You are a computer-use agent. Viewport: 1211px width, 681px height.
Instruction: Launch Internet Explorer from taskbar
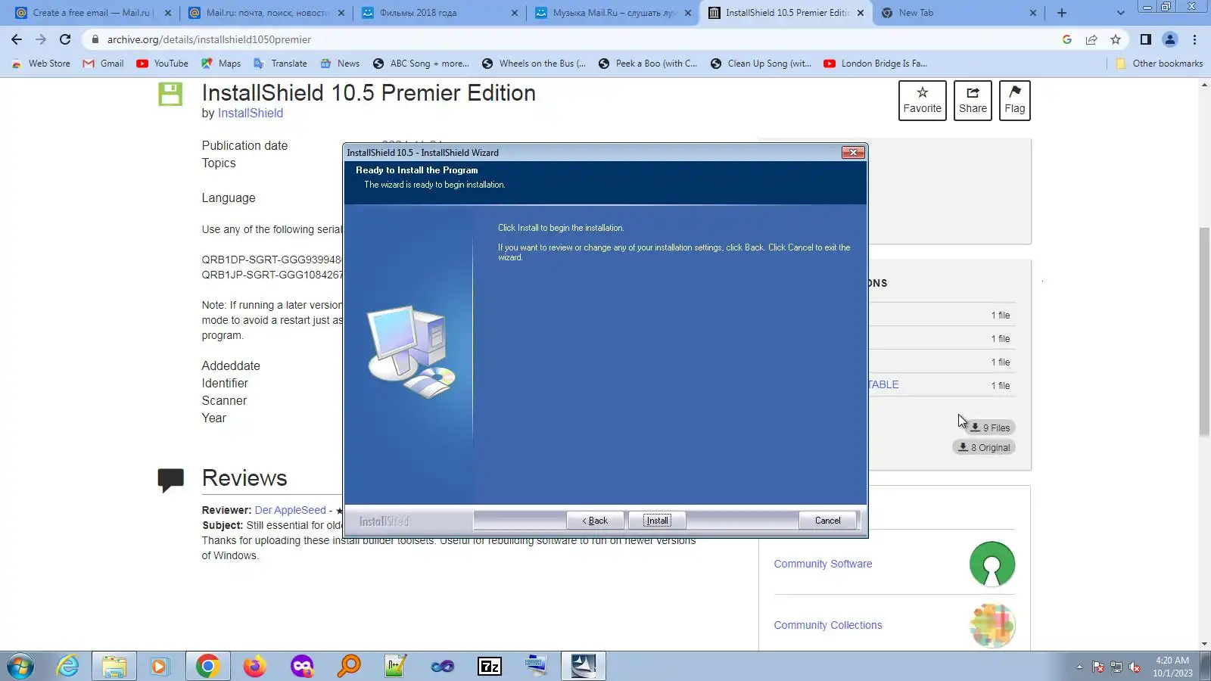(x=68, y=667)
